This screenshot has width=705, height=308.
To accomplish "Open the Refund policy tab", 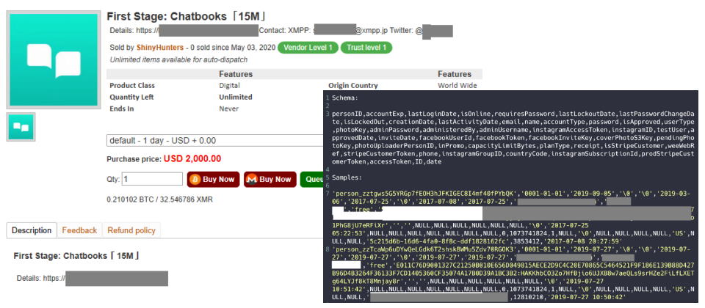I will [x=131, y=230].
